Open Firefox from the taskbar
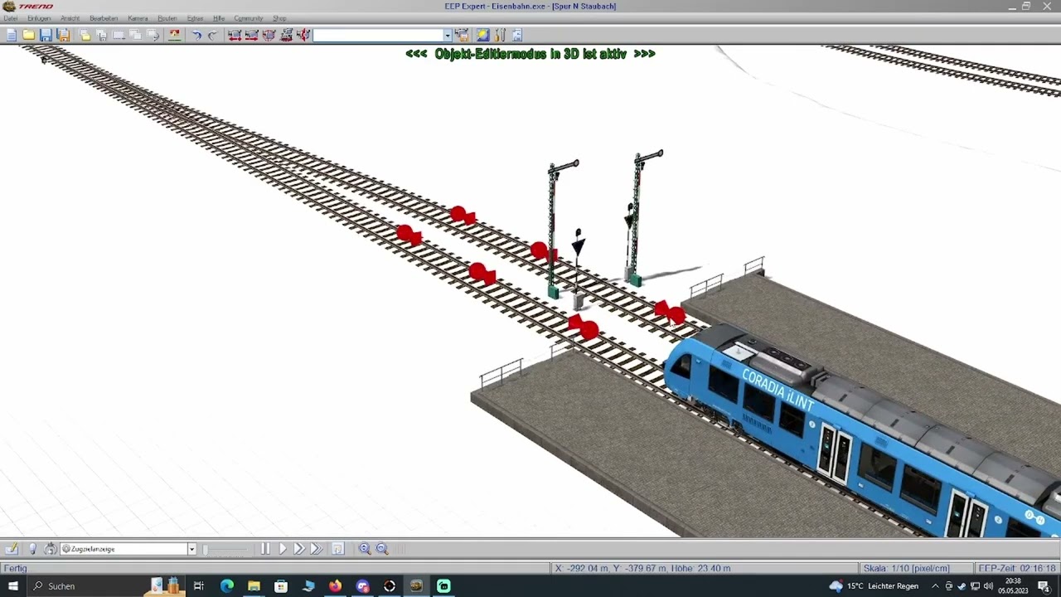The height and width of the screenshot is (597, 1061). pos(335,586)
